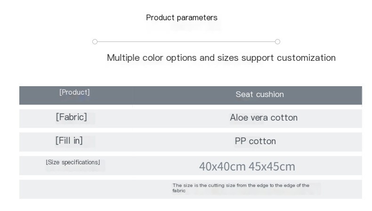The image size is (372, 211).
Task: Click the customization subtitle text
Action: [221, 57]
